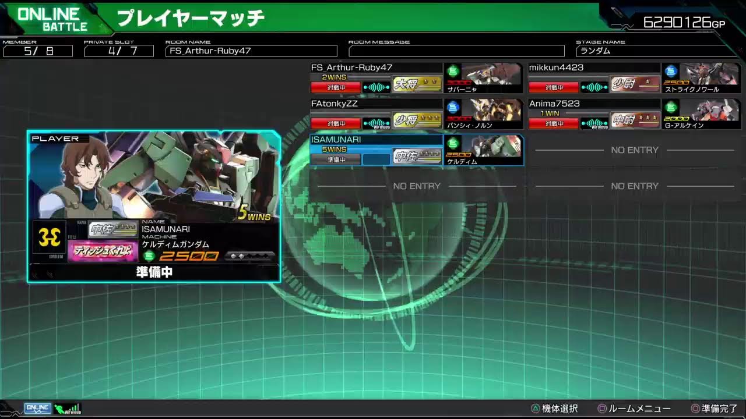746x419 pixels.
Task: Click the 中尉 rank badge for Anima7523
Action: (x=635, y=120)
